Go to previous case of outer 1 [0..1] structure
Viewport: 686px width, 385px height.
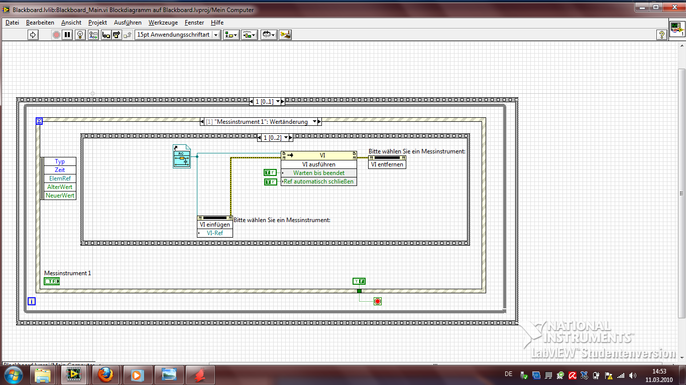click(x=252, y=101)
